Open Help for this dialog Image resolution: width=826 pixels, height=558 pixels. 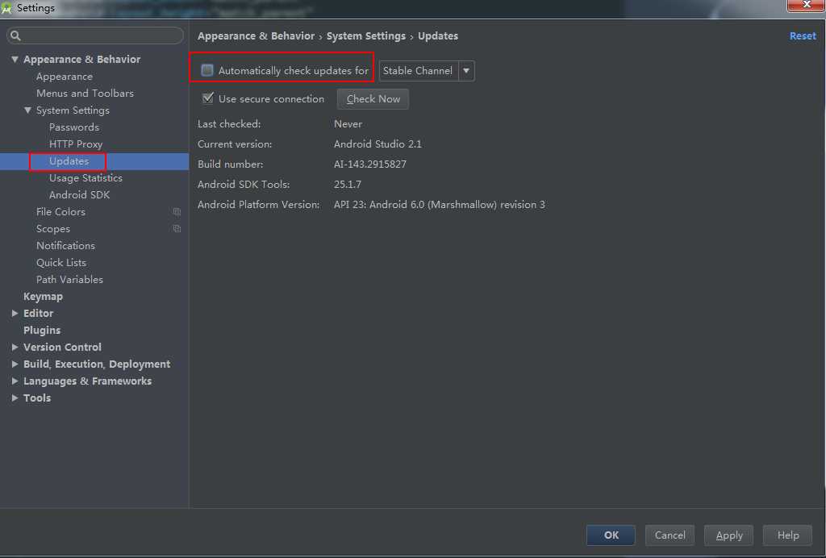point(788,535)
